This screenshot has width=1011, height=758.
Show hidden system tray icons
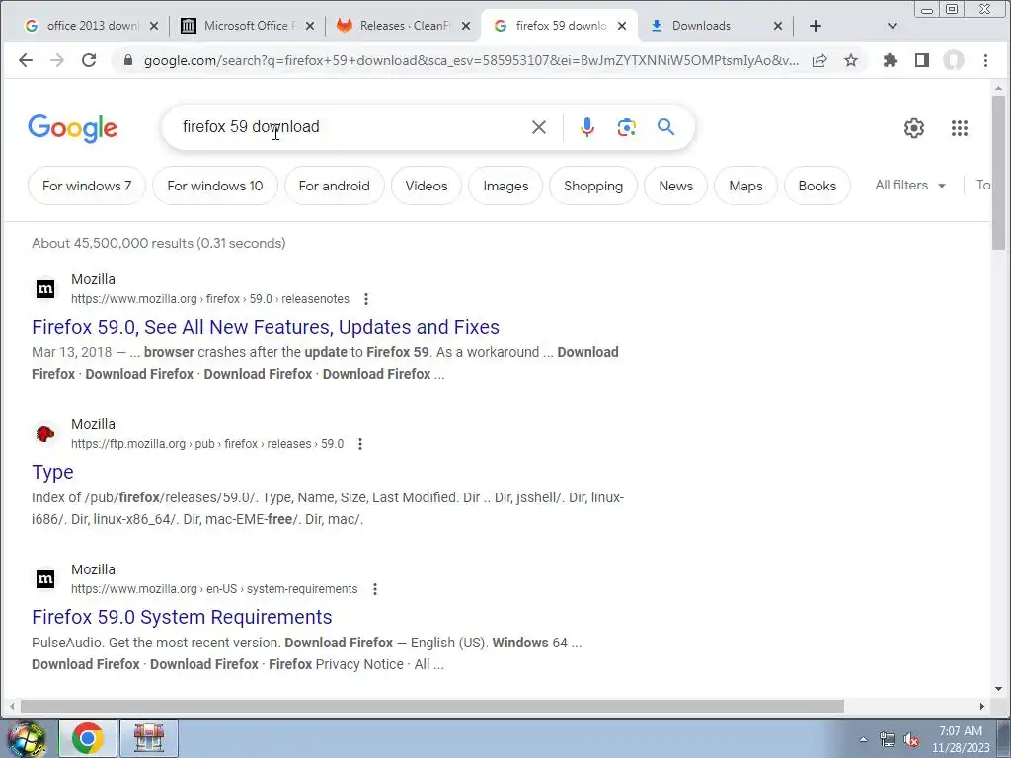point(863,739)
